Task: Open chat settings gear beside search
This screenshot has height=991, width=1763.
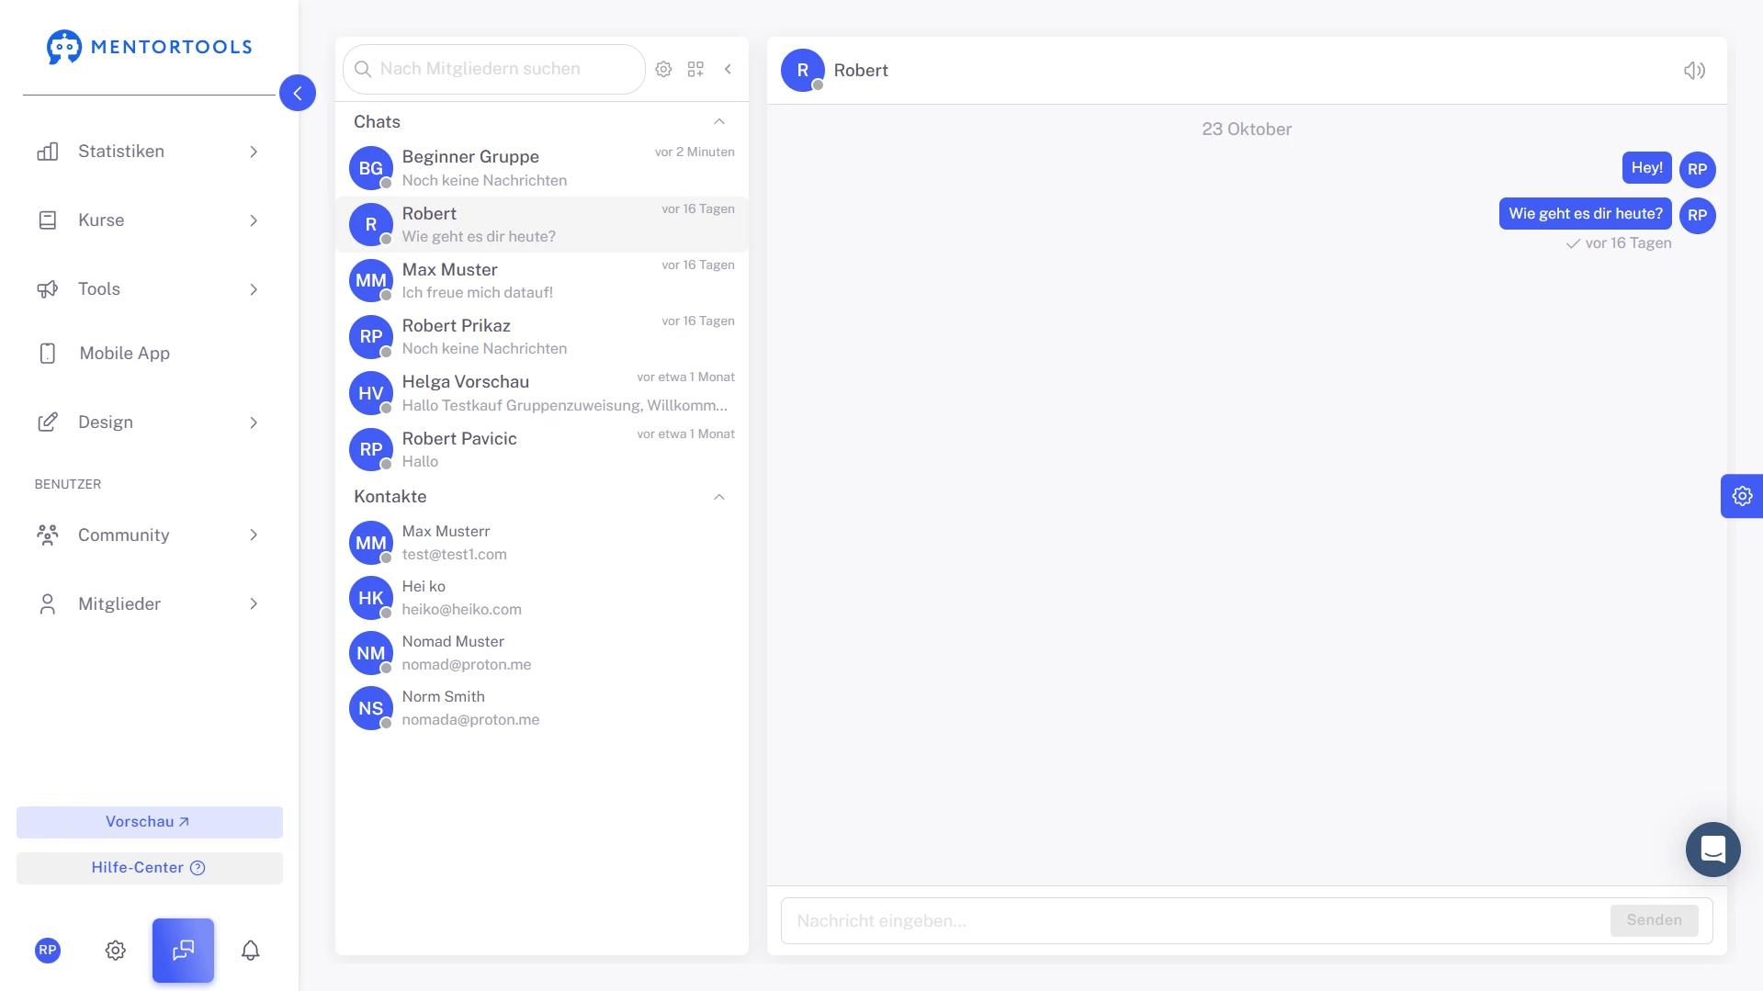Action: 663,69
